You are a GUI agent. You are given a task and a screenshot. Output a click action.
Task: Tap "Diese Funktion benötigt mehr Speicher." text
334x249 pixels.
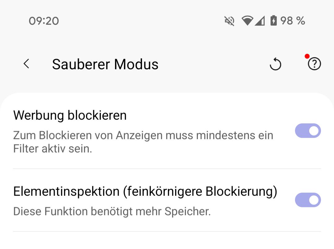[112, 212]
